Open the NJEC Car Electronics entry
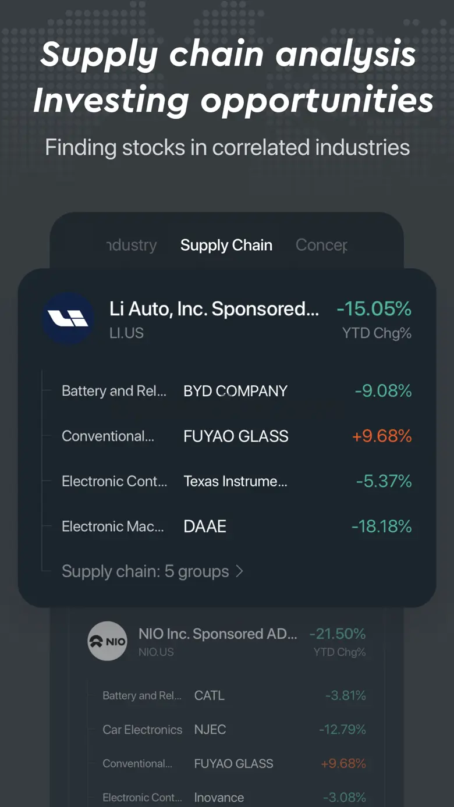This screenshot has width=454, height=807. pos(210,730)
